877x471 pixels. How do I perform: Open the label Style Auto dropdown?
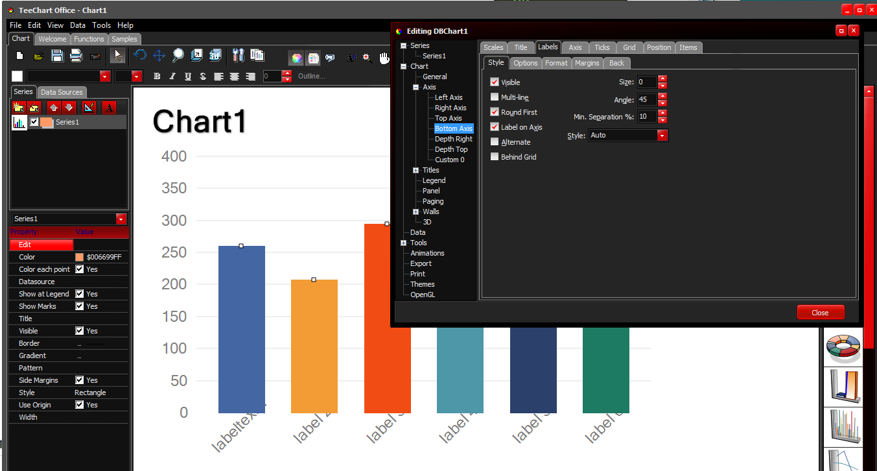click(662, 136)
